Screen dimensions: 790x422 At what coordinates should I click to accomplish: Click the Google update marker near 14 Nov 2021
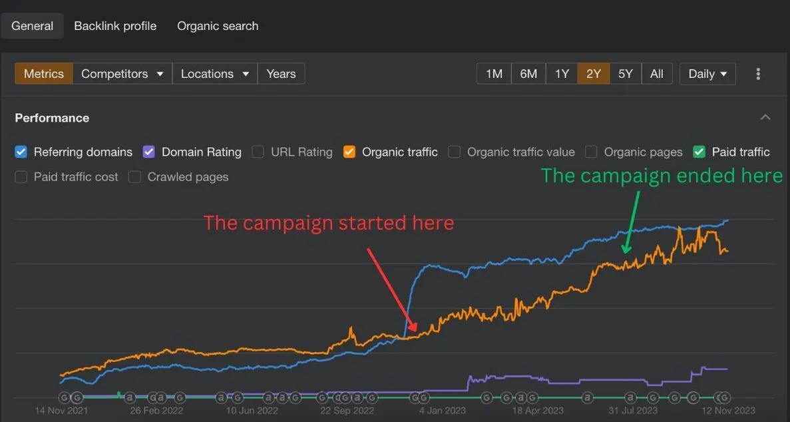pyautogui.click(x=65, y=397)
